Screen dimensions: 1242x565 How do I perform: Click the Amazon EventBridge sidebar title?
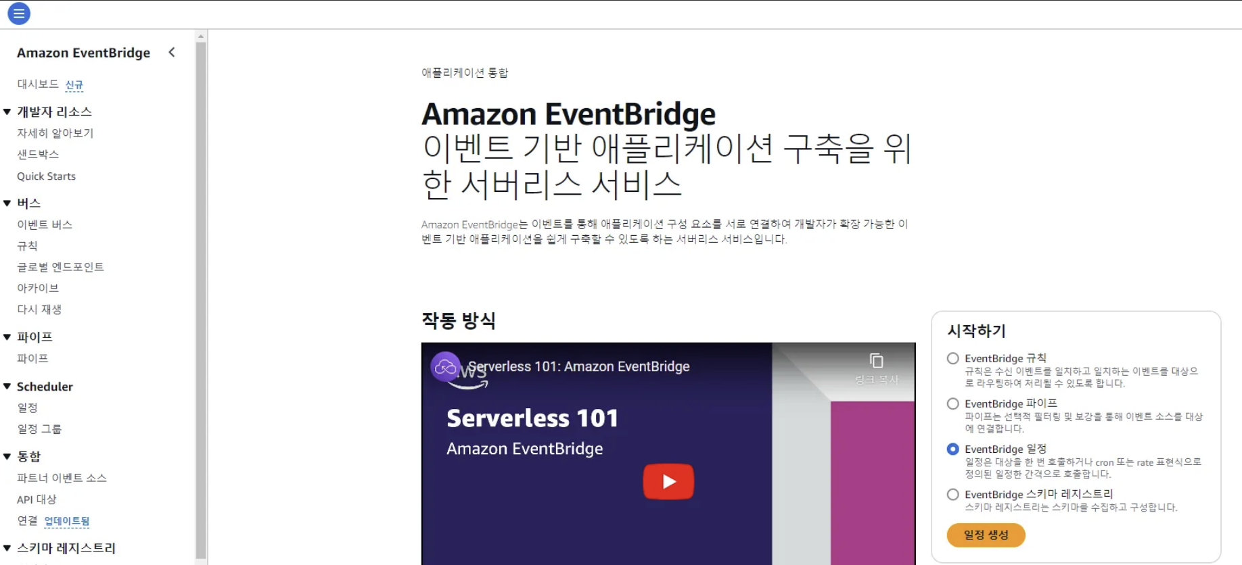click(x=83, y=53)
